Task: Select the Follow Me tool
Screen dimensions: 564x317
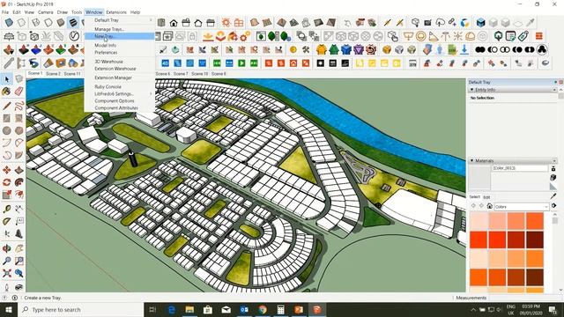Action: (19, 182)
